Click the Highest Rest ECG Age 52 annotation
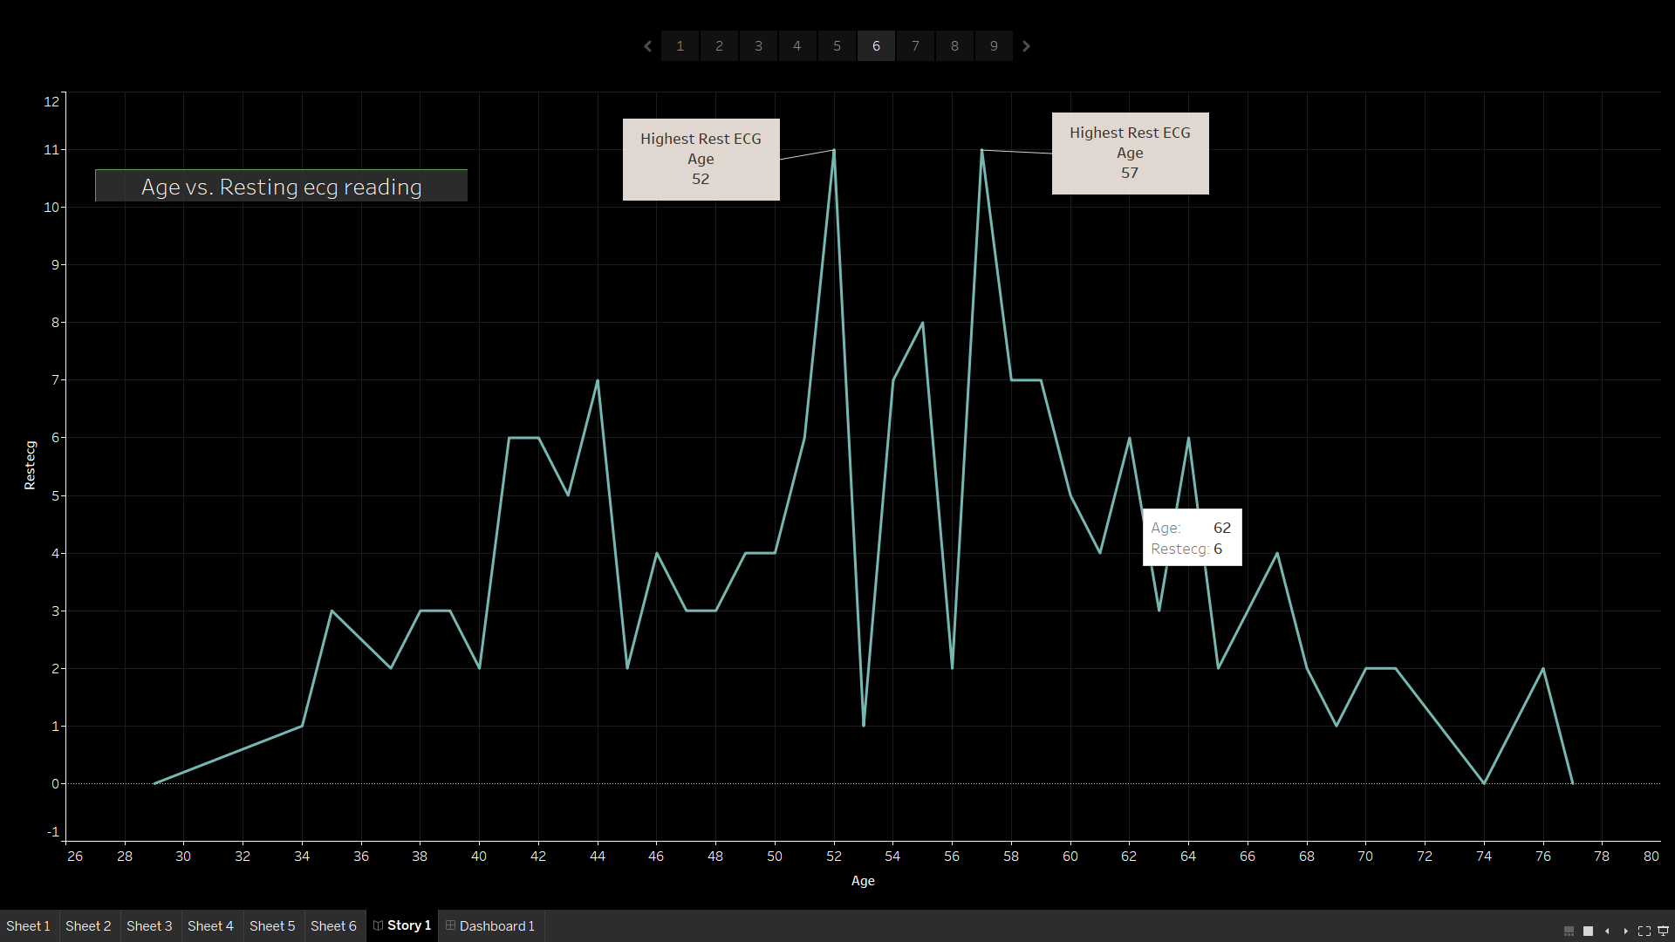The height and width of the screenshot is (942, 1675). pos(701,159)
